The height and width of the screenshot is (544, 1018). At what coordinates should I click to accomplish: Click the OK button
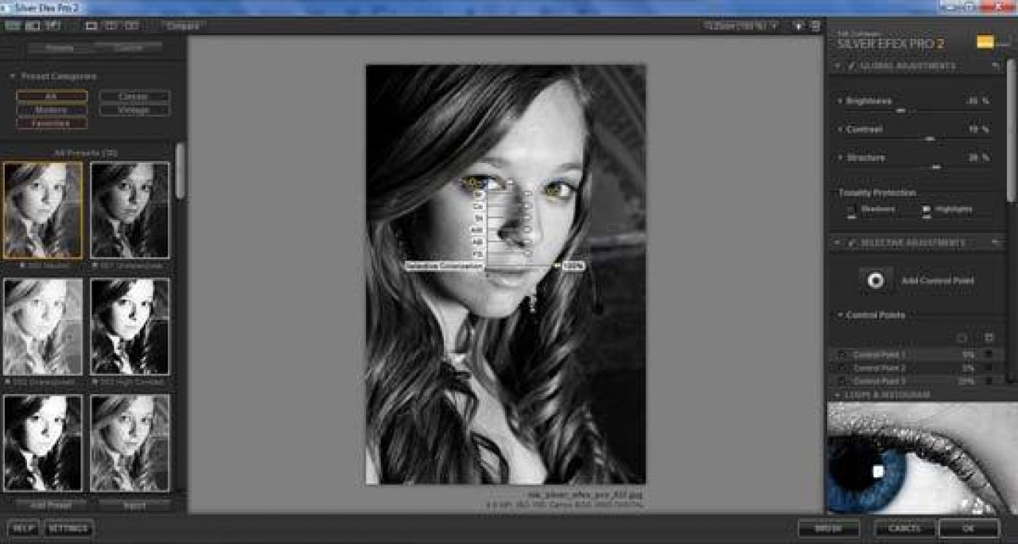coord(969,527)
